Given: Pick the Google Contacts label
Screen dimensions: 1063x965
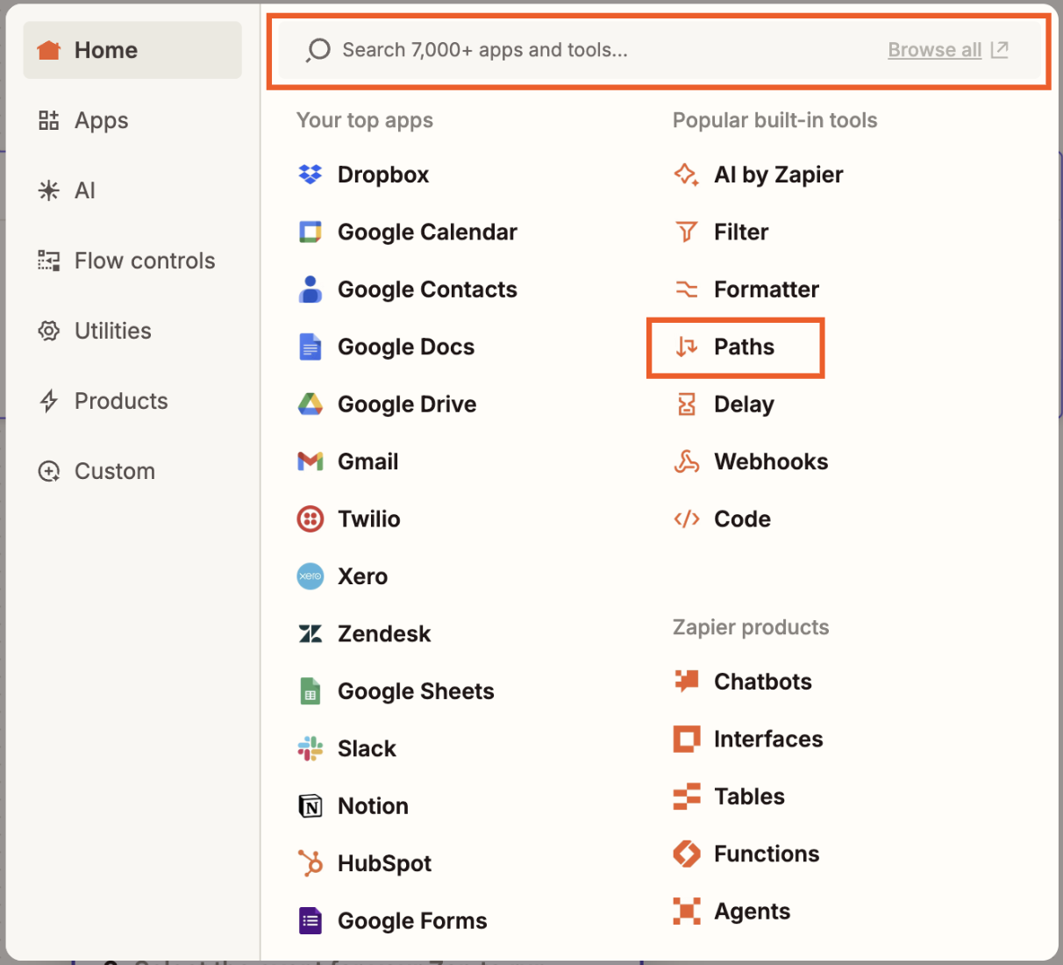Looking at the screenshot, I should click(427, 289).
